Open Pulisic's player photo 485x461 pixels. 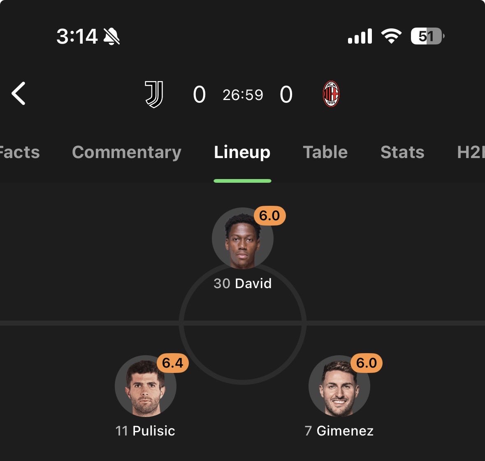coord(145,387)
